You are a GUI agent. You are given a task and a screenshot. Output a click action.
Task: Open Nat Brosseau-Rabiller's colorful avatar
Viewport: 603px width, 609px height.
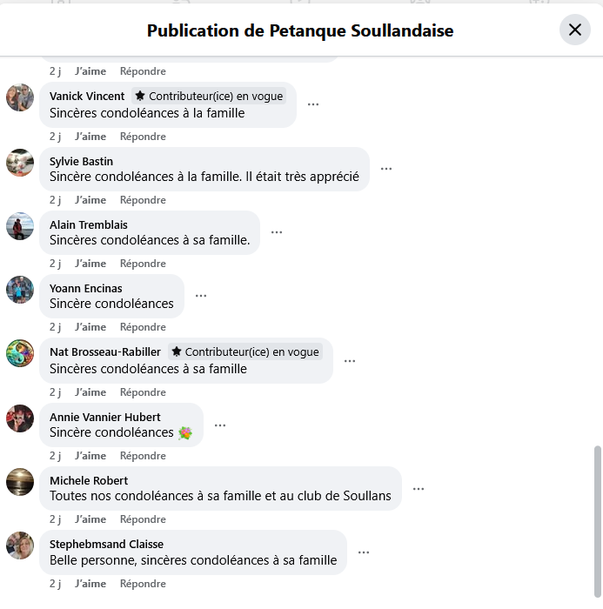pos(20,353)
